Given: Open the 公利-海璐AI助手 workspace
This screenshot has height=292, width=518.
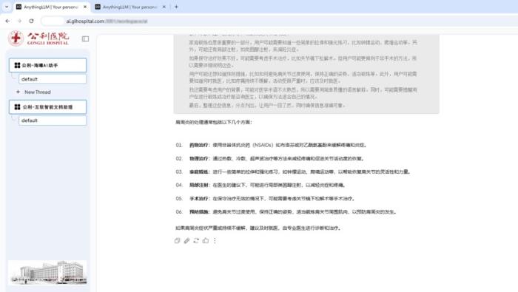Looking at the screenshot, I should coord(47,65).
